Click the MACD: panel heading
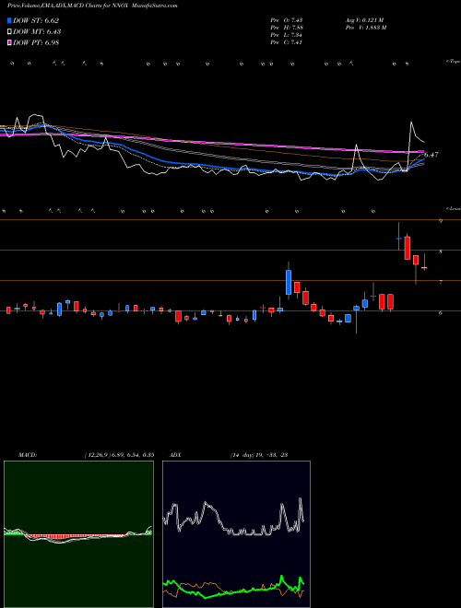This screenshot has height=608, width=461. point(28,455)
